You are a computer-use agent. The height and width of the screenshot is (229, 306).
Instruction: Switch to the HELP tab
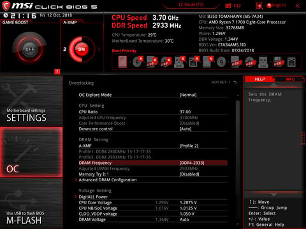click(x=259, y=79)
